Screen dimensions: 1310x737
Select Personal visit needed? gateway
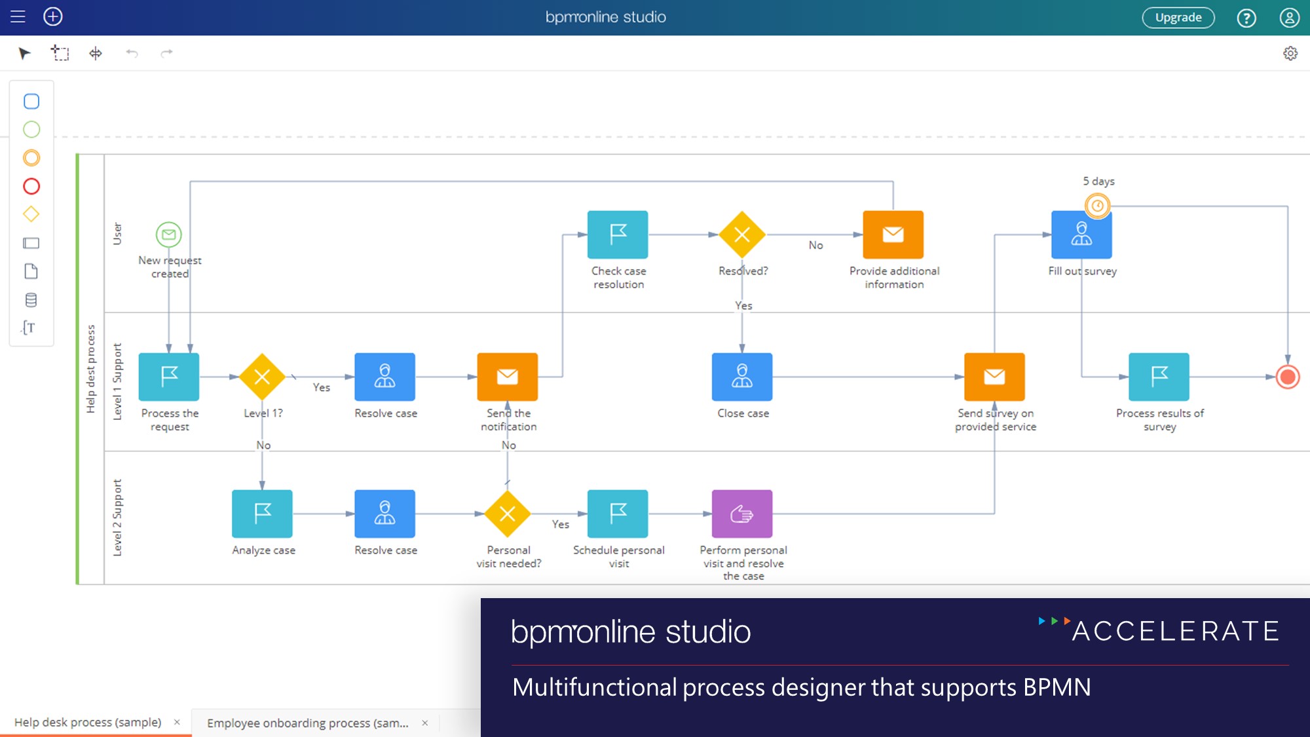[x=508, y=514]
